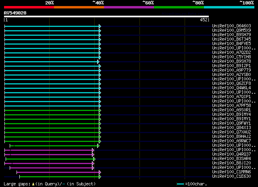Click the arrowhead ending the UniRef100_Q9M5X9 alignment
The image size is (258, 187).
[100, 31]
